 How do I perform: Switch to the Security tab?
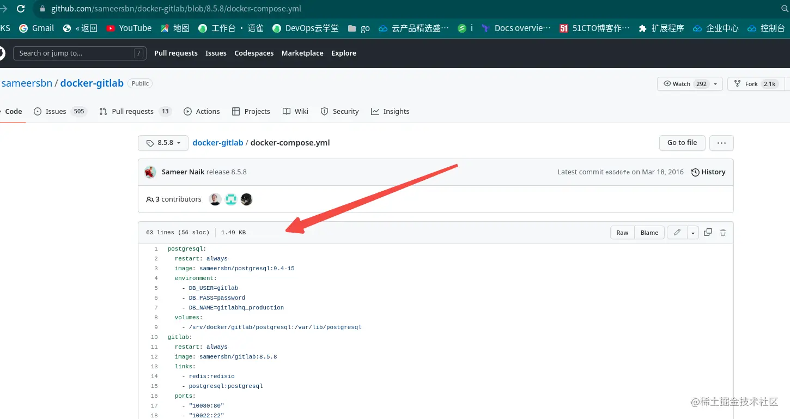coord(340,111)
